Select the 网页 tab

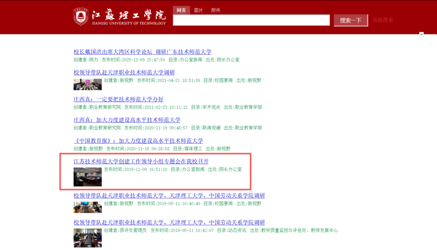[181, 10]
